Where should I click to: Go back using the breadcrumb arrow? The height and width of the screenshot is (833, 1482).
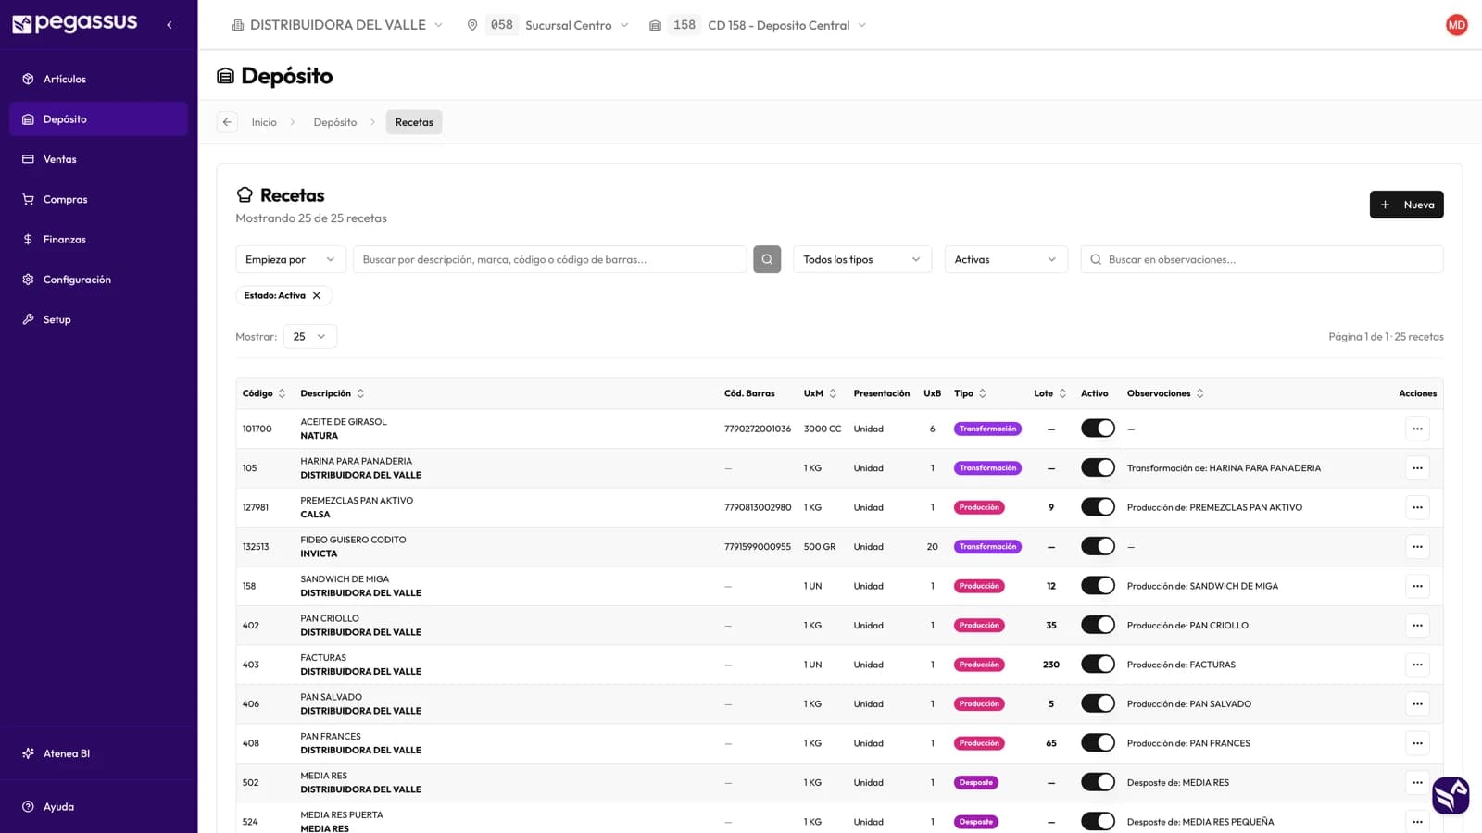[x=227, y=122]
